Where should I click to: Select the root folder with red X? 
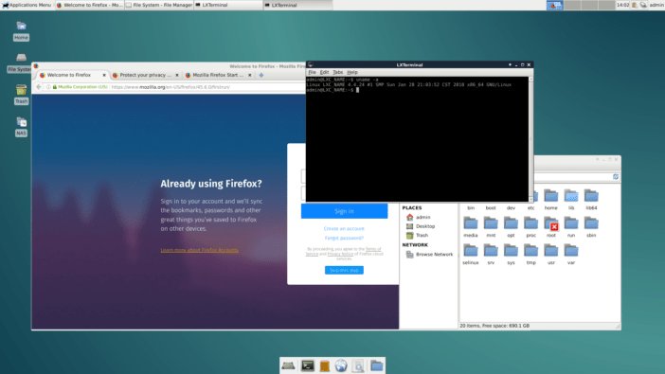click(551, 227)
